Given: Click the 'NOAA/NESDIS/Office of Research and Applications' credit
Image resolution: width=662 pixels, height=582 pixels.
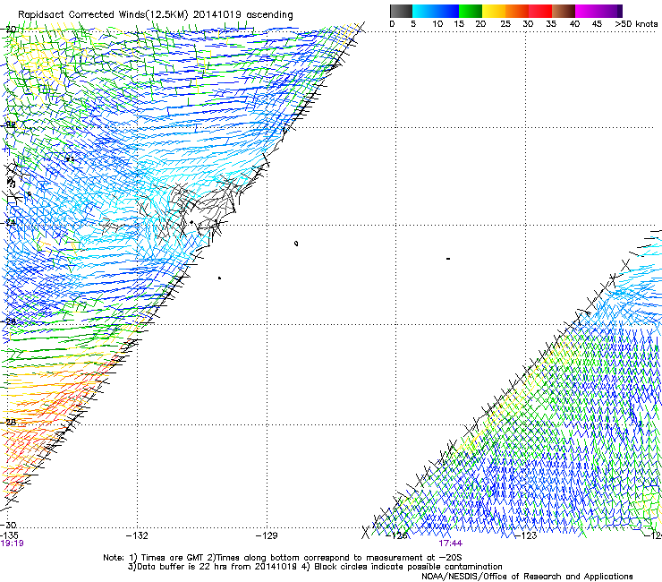Looking at the screenshot, I should click(527, 577).
